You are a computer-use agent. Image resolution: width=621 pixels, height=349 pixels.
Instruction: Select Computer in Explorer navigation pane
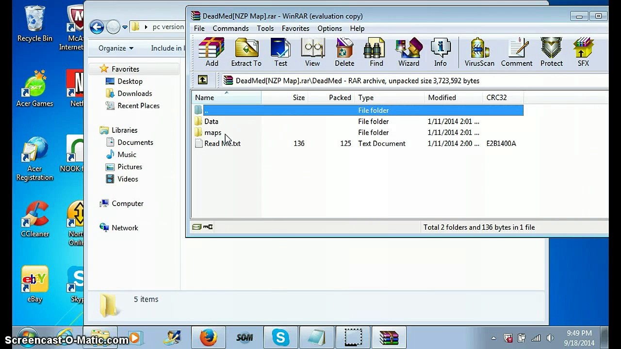pyautogui.click(x=127, y=204)
